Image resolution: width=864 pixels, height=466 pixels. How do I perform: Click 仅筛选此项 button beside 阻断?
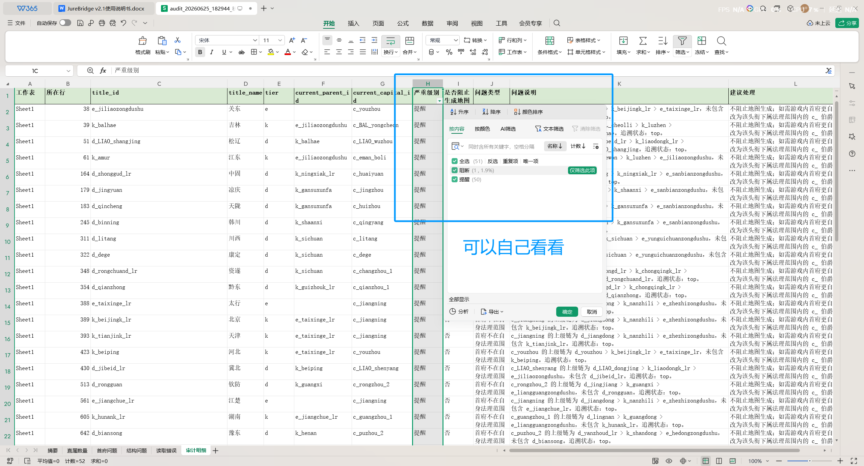[582, 170]
